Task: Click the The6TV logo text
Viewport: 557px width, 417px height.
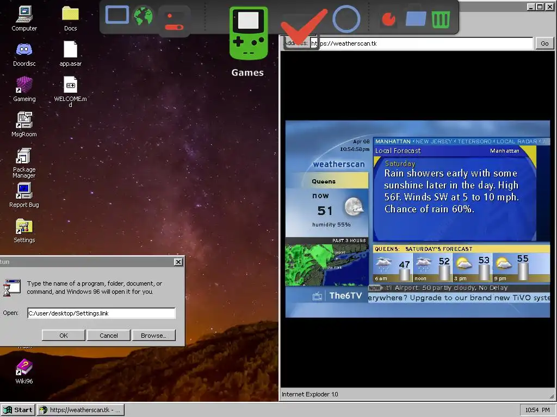Action: pos(345,296)
